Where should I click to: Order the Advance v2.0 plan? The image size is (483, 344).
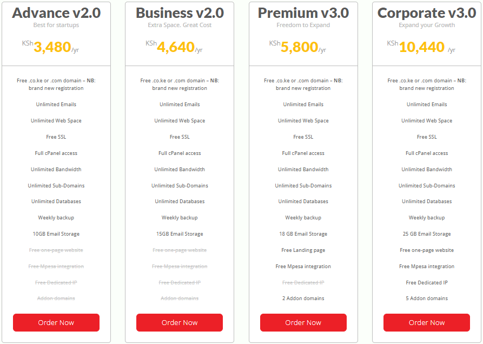pos(56,322)
